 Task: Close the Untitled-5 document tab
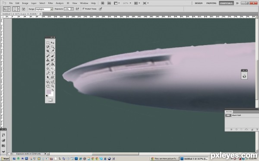(40, 14)
